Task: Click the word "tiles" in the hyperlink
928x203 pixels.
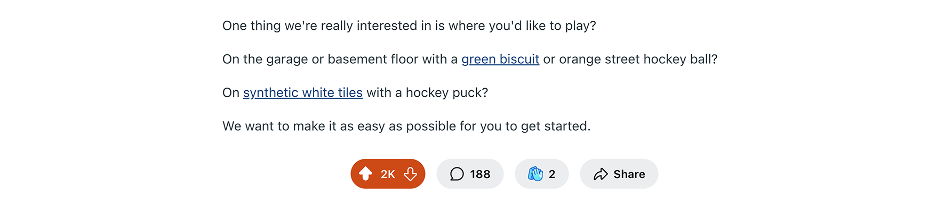Action: pyautogui.click(x=350, y=92)
